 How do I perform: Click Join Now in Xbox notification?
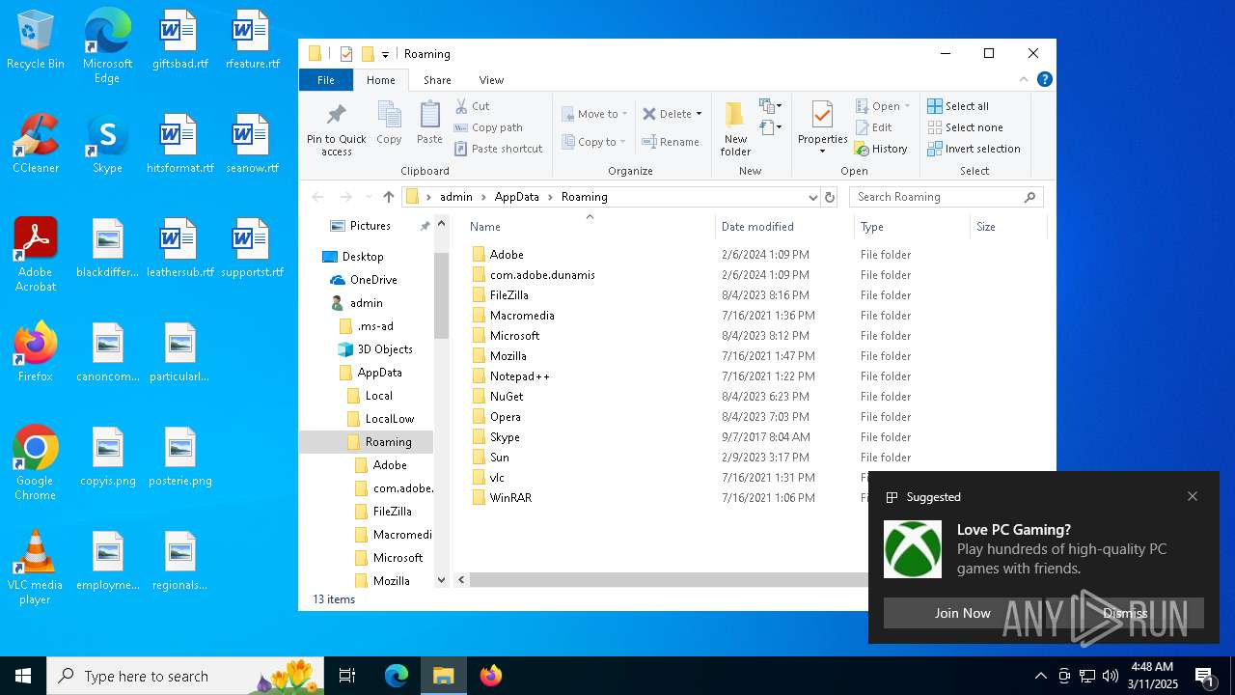click(962, 613)
